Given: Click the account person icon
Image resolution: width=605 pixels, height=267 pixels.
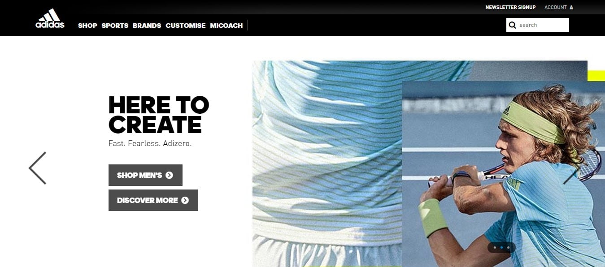Looking at the screenshot, I should pos(571,7).
